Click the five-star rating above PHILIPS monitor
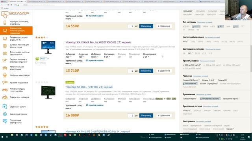 tap(42, 127)
